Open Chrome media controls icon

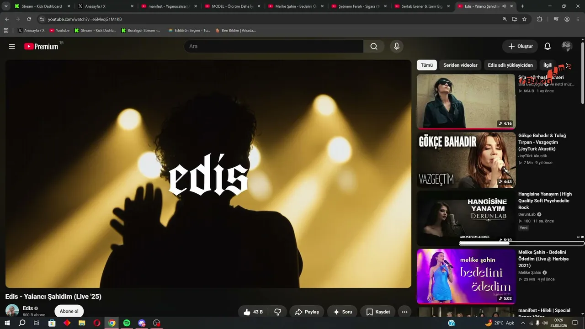556,19
